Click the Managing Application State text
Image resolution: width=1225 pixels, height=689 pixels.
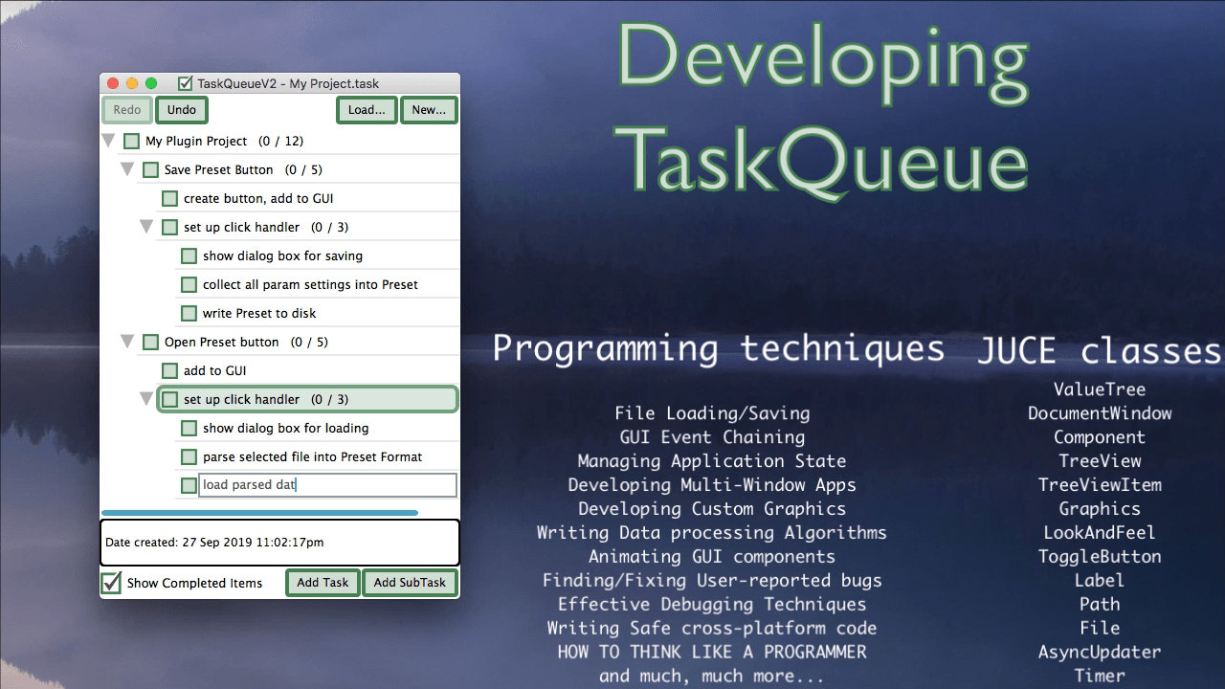712,461
